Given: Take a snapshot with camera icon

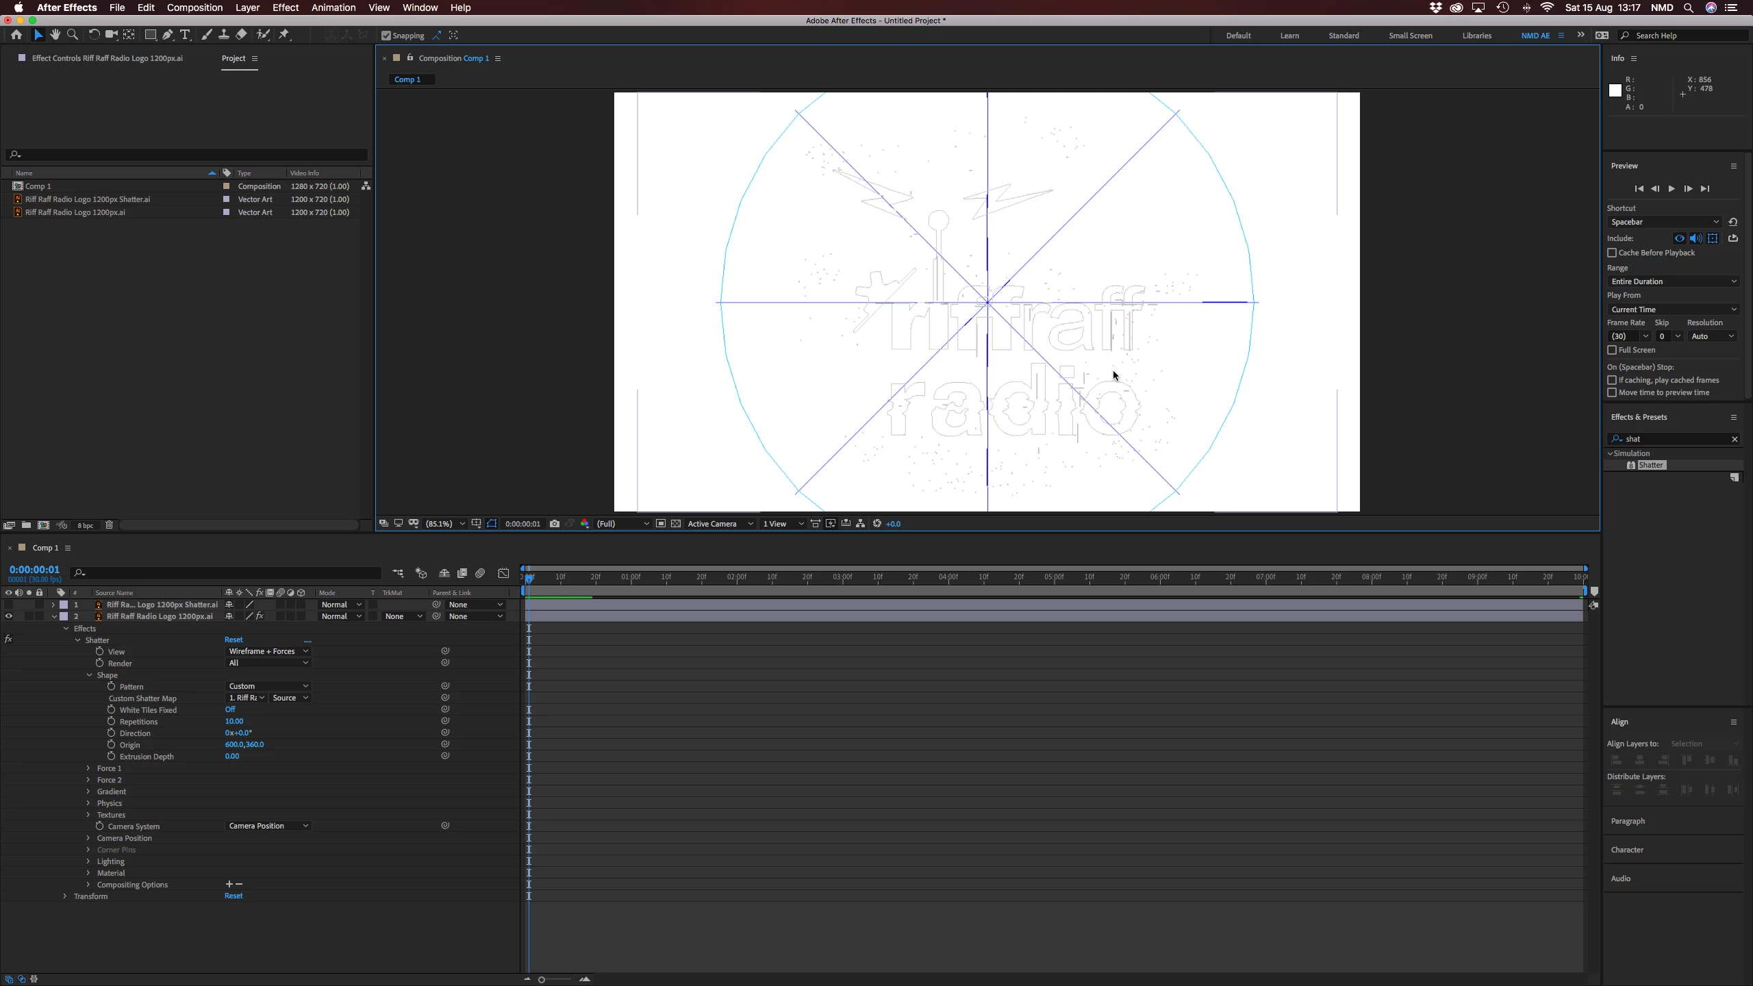Looking at the screenshot, I should [x=555, y=524].
